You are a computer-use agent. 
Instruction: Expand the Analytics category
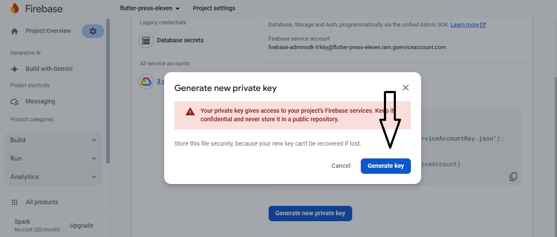(x=53, y=177)
